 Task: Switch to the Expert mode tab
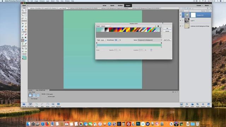click(x=128, y=6)
